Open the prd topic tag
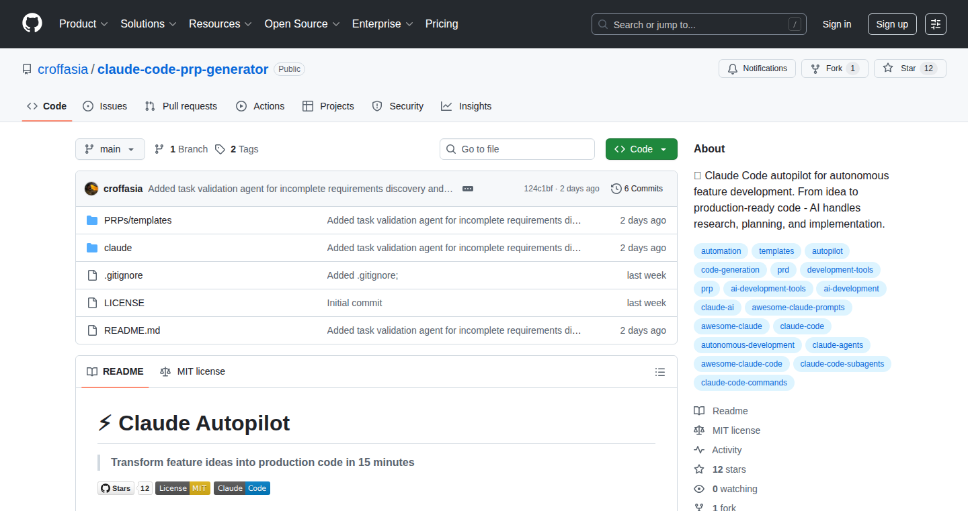The height and width of the screenshot is (511, 968). [783, 270]
